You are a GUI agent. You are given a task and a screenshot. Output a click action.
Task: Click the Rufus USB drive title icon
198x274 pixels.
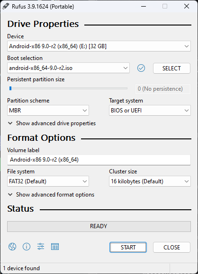coord(6,7)
